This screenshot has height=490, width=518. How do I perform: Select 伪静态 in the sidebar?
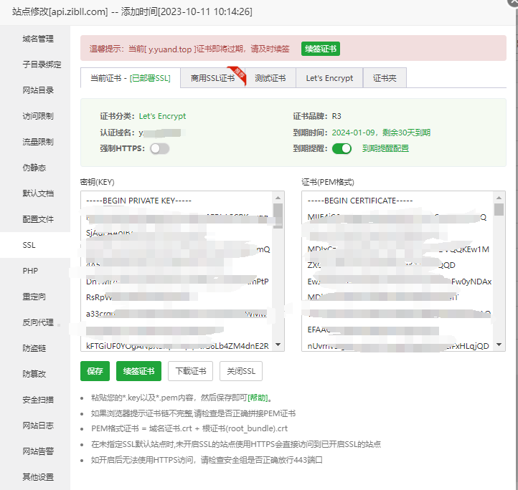pos(34,168)
